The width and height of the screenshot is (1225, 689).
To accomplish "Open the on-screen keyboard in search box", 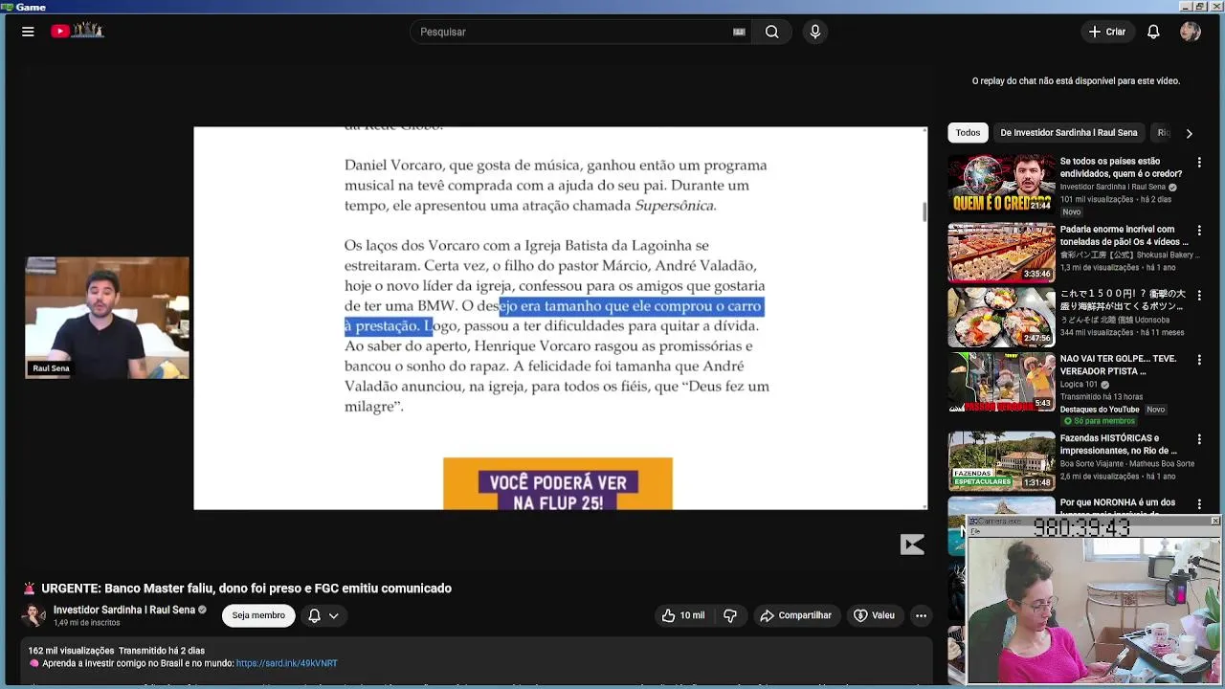I will coord(739,32).
